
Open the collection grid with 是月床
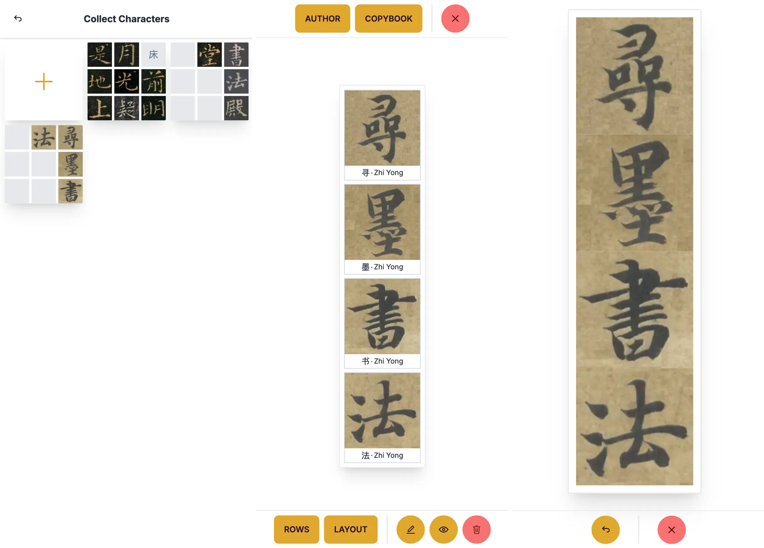127,81
